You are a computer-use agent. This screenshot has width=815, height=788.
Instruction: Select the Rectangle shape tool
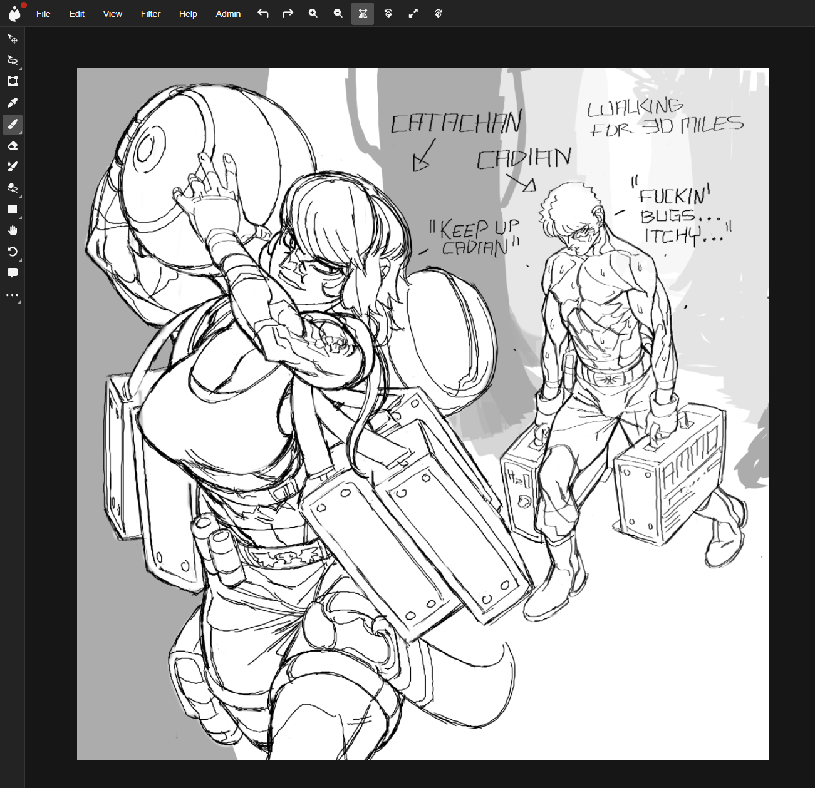click(13, 209)
